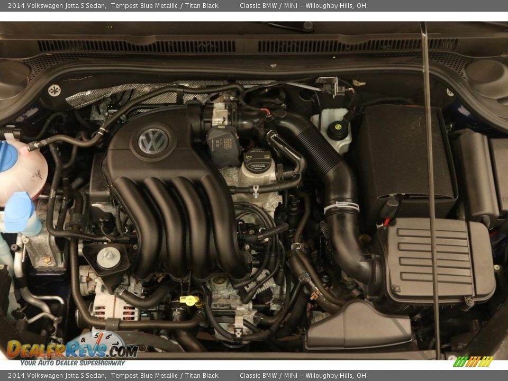Click the white star-shaped clip near hood edge
The image size is (508, 381).
point(54,90)
